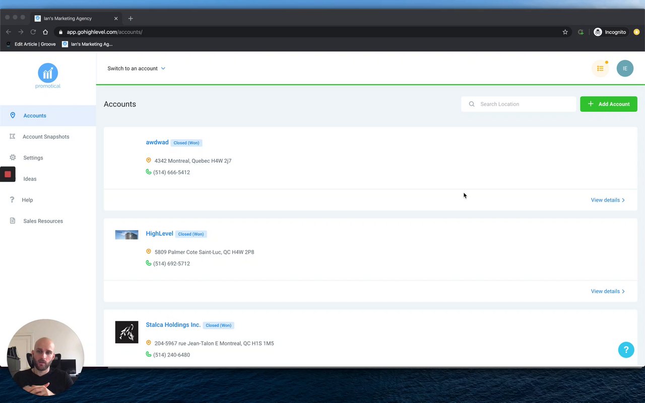The height and width of the screenshot is (403, 645).
Task: Click the Closed (Won) badge beside Stalca Holdings
Action: [x=219, y=325]
